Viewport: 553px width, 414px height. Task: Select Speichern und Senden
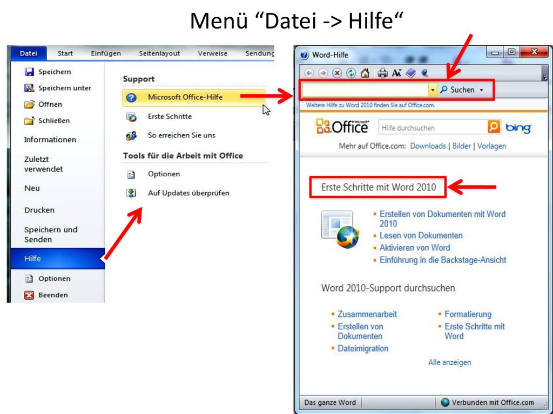pos(51,234)
